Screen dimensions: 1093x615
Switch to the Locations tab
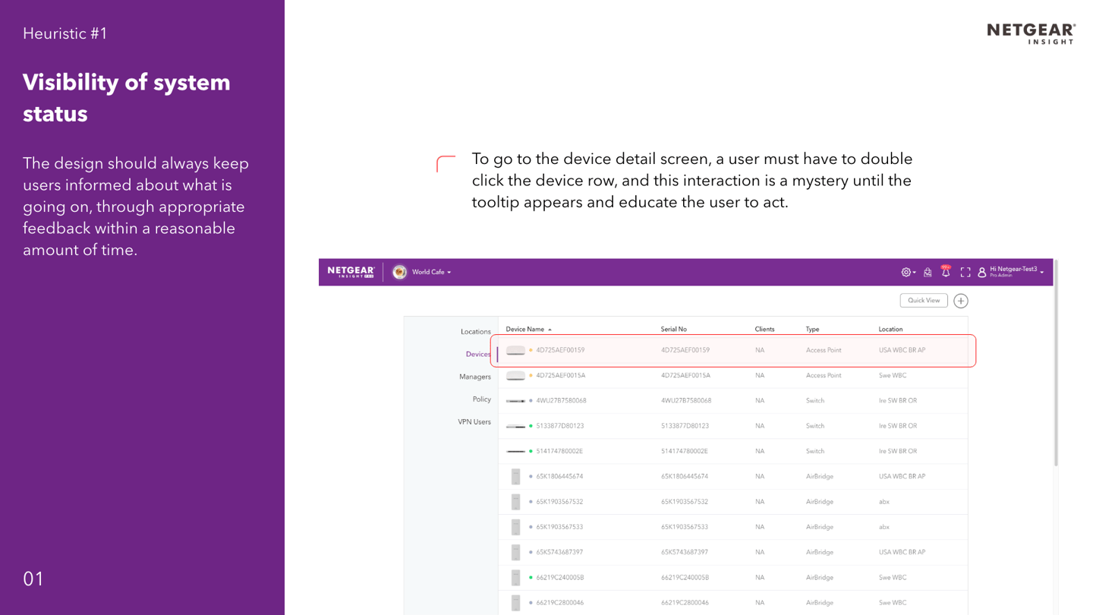tap(476, 332)
